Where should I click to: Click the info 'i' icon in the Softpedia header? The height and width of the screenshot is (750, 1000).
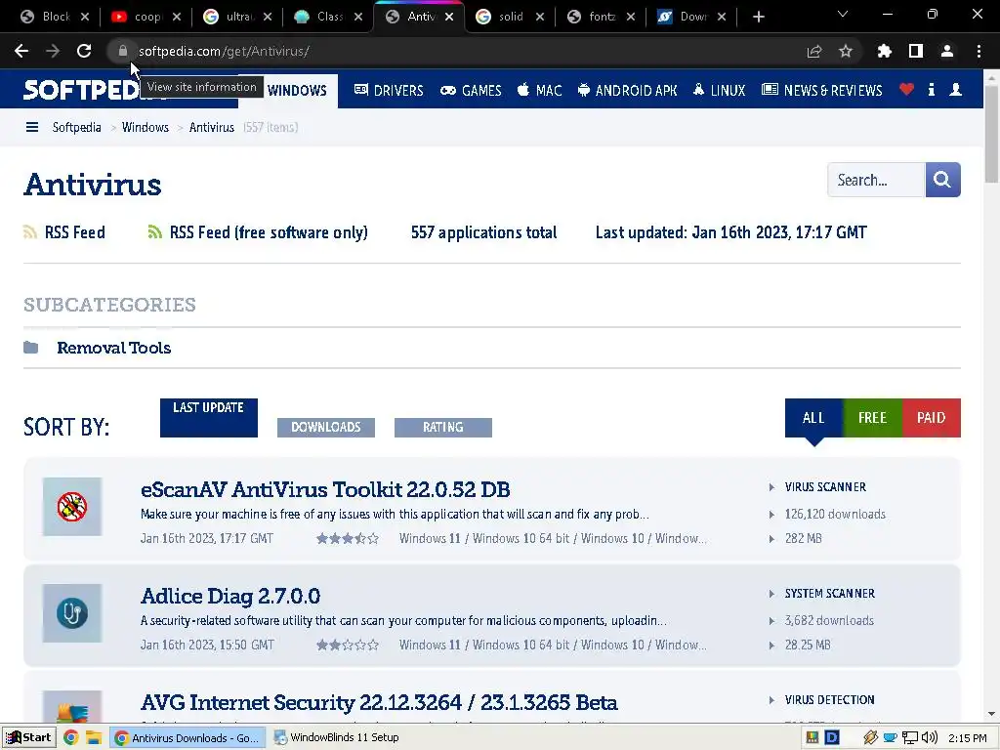click(x=931, y=89)
